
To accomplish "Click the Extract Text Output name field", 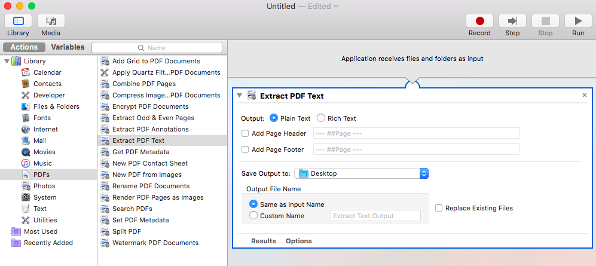I will click(x=375, y=216).
